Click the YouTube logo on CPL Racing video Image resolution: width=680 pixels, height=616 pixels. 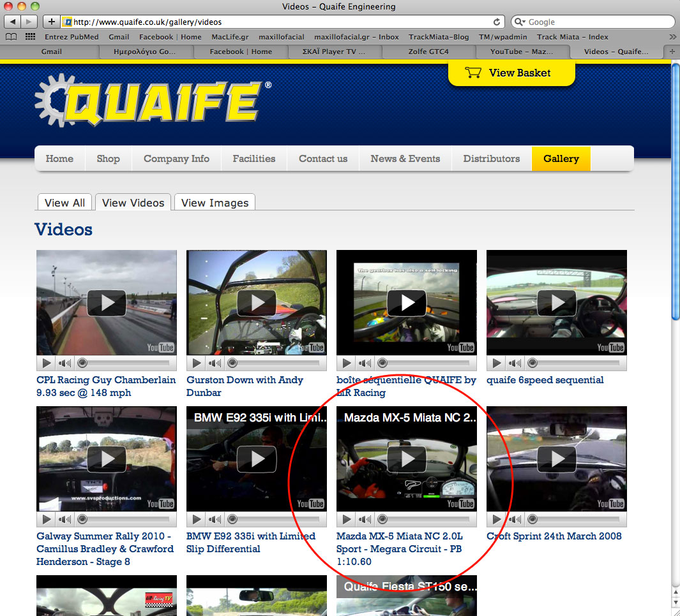tap(160, 348)
